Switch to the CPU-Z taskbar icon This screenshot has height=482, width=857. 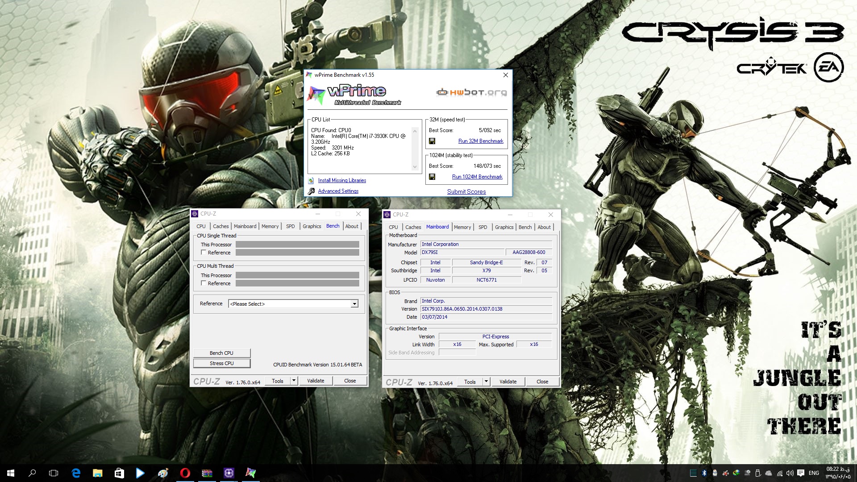coord(229,473)
